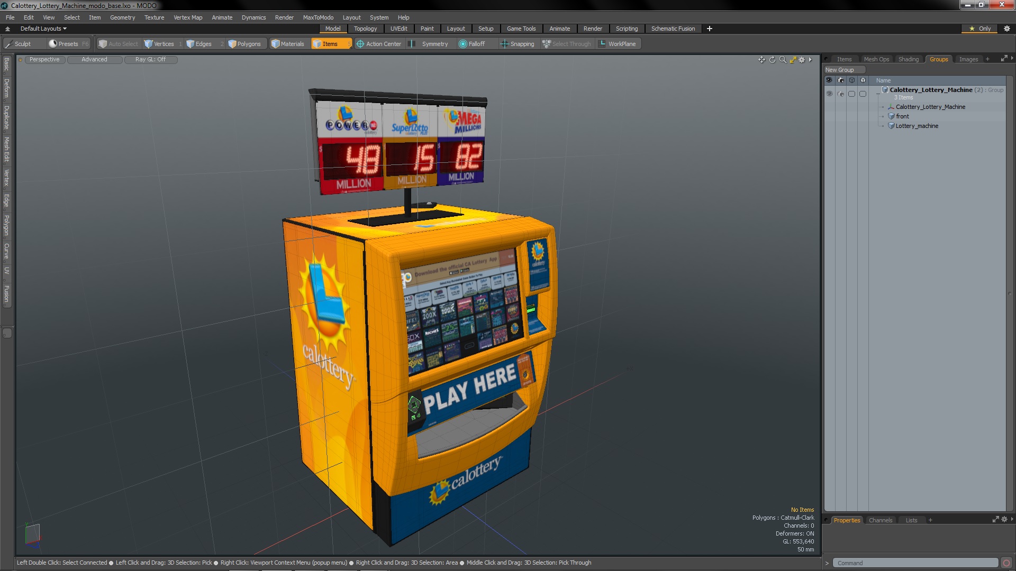Click the Command input field
Viewport: 1016px width, 571px height.
pyautogui.click(x=915, y=563)
